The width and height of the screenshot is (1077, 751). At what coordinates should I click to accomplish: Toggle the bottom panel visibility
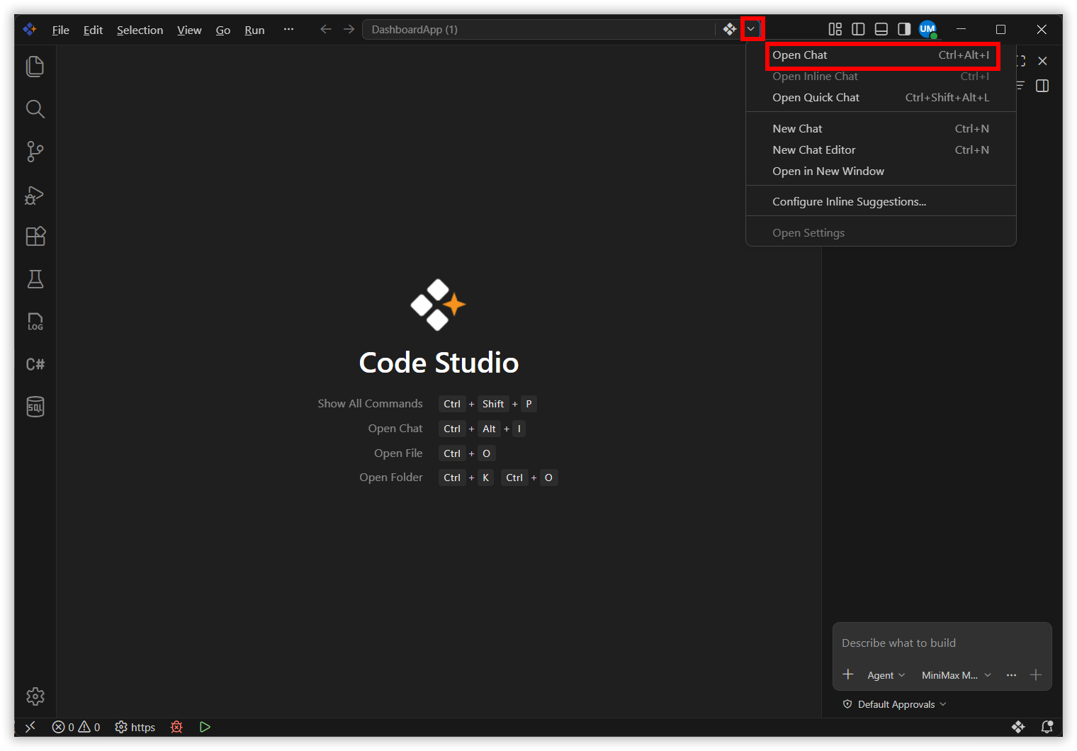click(x=881, y=29)
